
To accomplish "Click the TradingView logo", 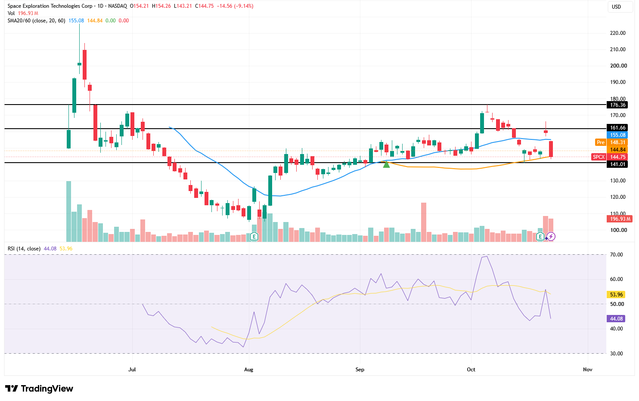I will tap(39, 389).
